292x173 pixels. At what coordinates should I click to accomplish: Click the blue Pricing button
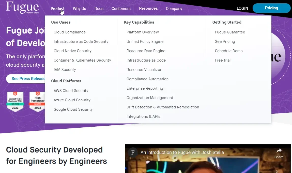(x=271, y=8)
